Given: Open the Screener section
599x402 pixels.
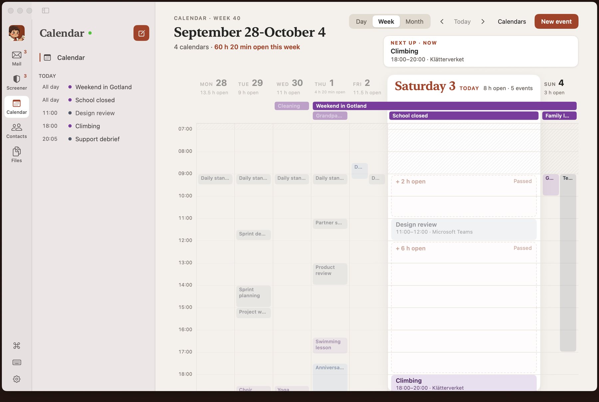Looking at the screenshot, I should click(x=17, y=82).
